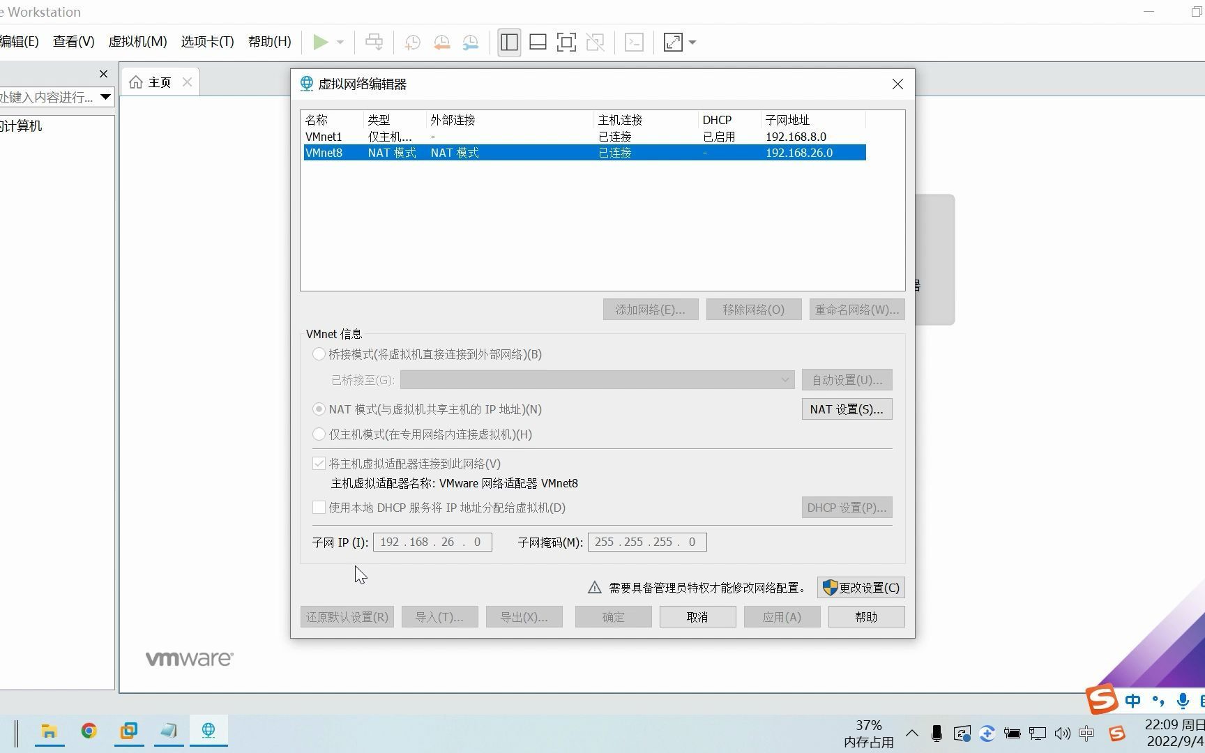Open the power options arrow beside play
Screen dimensions: 1205x753
340,43
